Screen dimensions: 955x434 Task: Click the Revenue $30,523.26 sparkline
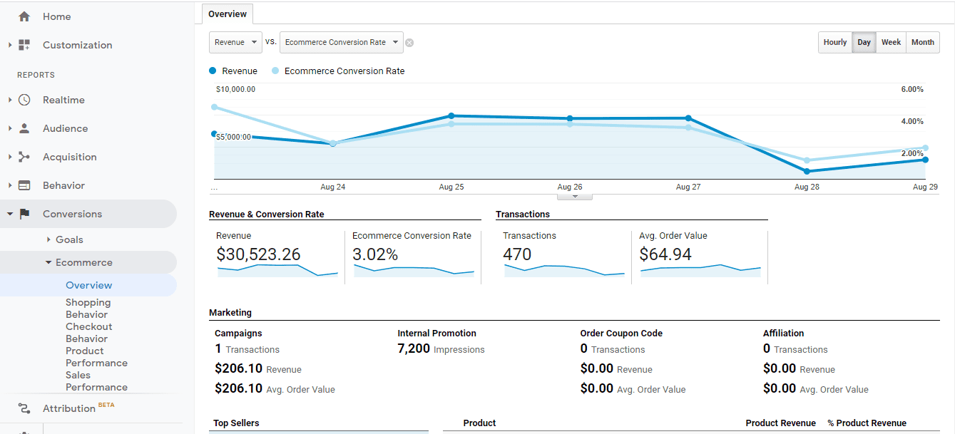(x=277, y=270)
